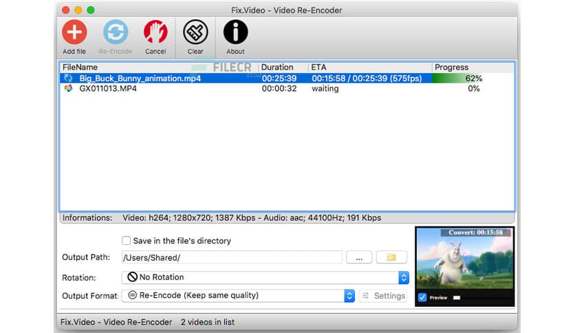Open the Settings button for output format
575x333 pixels.
(x=383, y=296)
